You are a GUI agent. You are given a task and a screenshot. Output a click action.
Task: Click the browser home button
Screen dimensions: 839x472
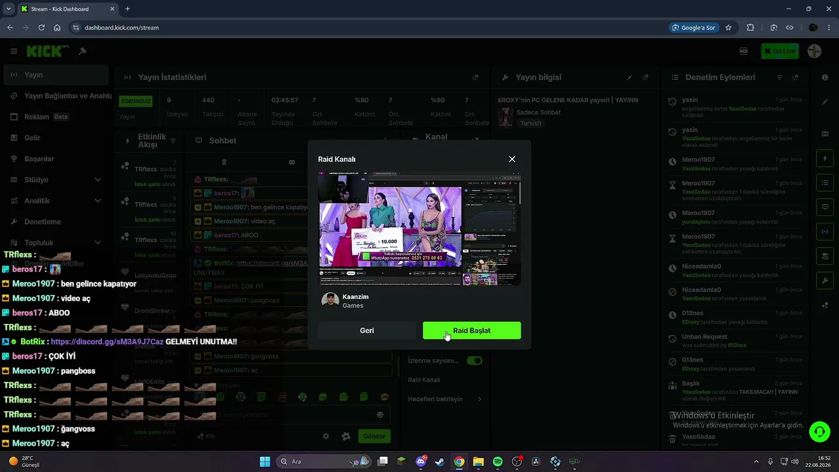point(57,28)
